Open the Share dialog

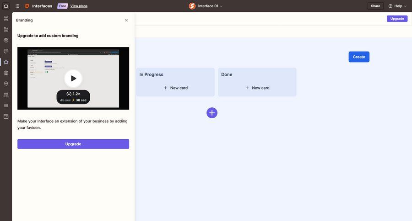(375, 6)
